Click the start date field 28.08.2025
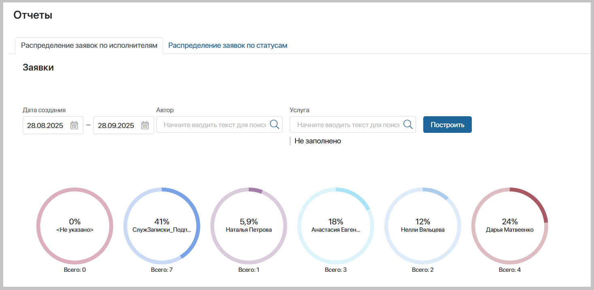The image size is (594, 290). click(45, 126)
